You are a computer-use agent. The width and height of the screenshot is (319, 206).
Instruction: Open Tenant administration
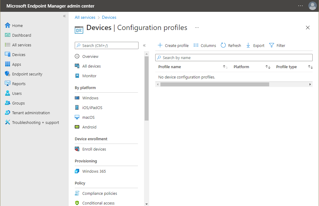[31, 112]
